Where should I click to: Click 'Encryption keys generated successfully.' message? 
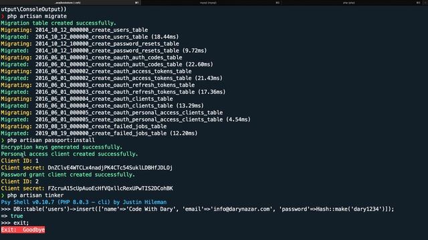(x=62, y=147)
